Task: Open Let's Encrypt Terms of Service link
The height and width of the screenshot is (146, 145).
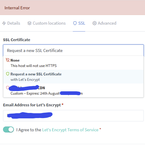Action: [x=70, y=130]
